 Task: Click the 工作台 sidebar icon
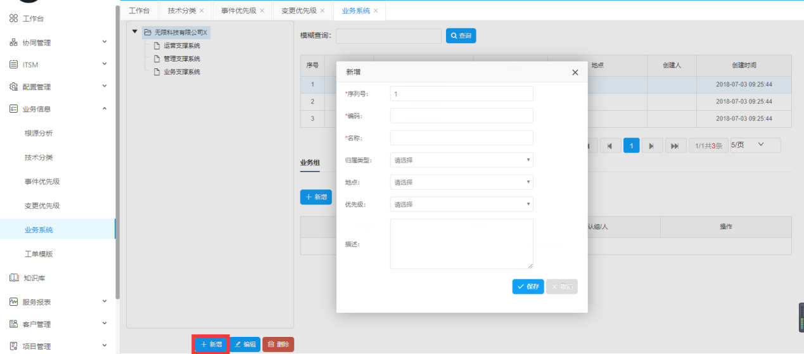click(13, 18)
